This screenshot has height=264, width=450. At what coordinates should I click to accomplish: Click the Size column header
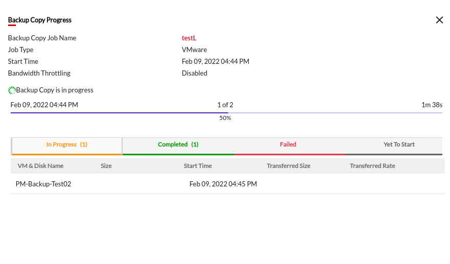pos(106,166)
